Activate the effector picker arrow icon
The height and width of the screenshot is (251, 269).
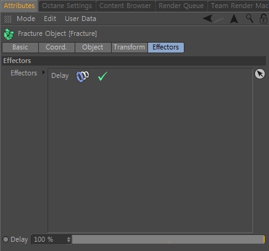[260, 74]
